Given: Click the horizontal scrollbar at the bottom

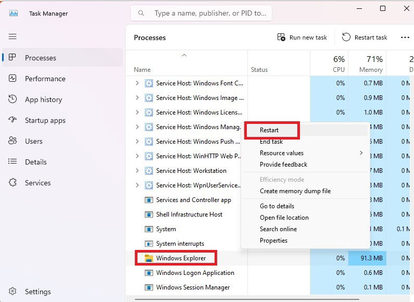Looking at the screenshot, I should pos(247,299).
